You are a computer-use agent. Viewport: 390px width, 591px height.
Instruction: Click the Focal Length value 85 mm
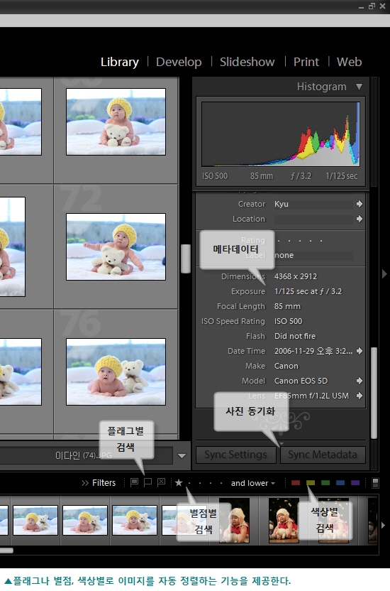click(x=287, y=306)
